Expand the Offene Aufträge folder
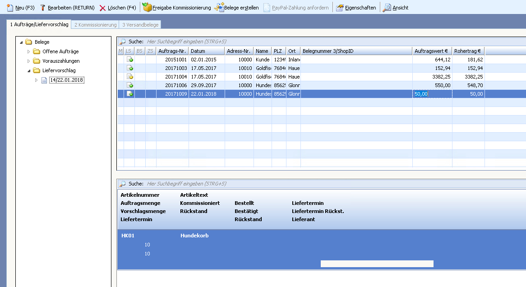The image size is (526, 287). 28,51
